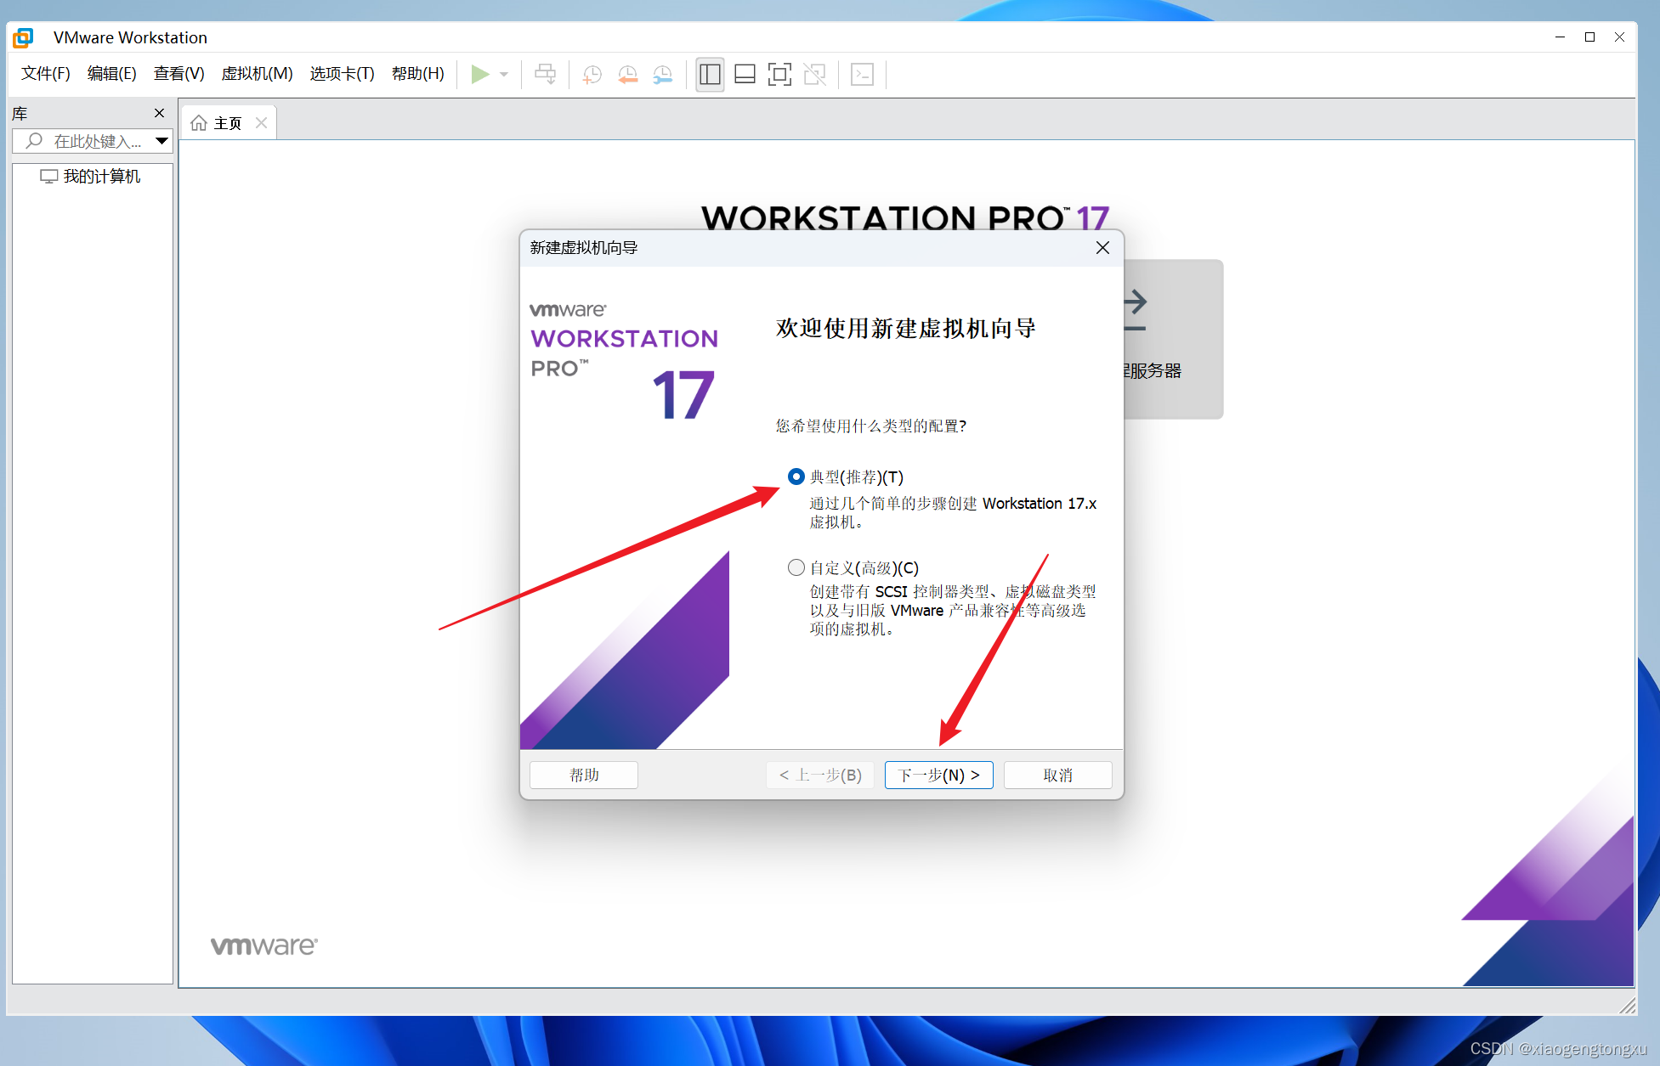The image size is (1660, 1066).
Task: Click the full screen mode icon
Action: tap(779, 75)
